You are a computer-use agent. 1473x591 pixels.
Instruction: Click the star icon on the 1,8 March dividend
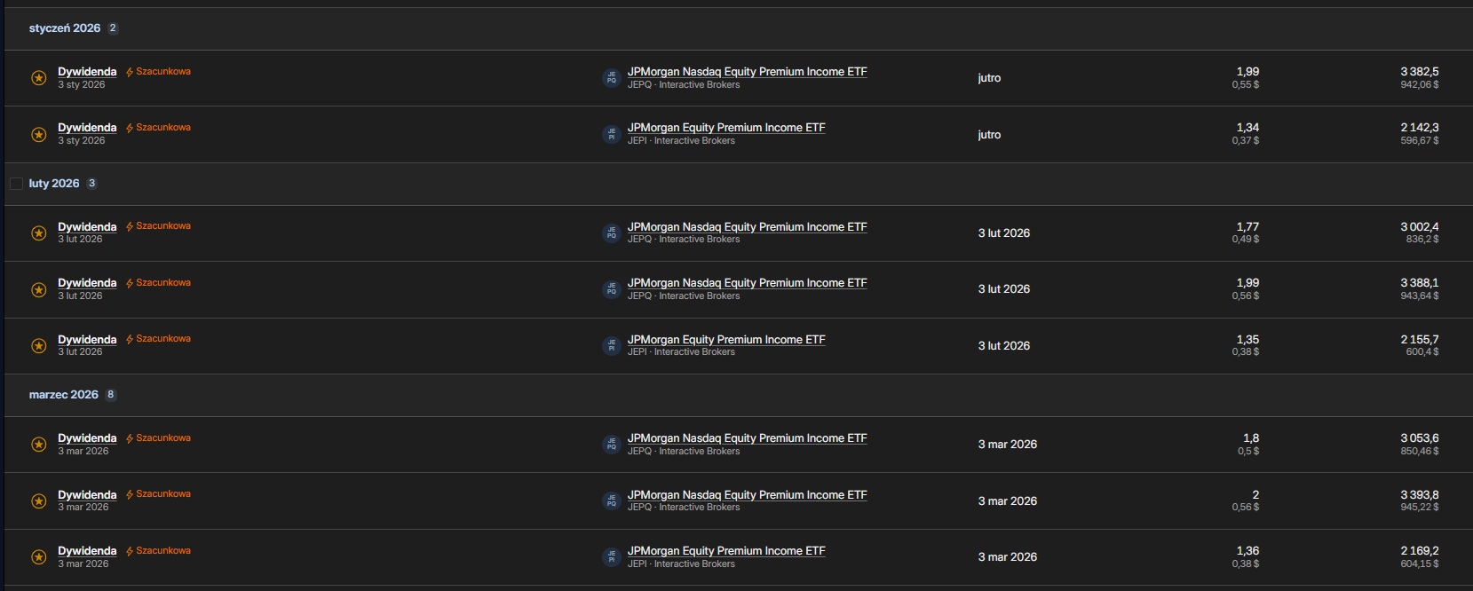tap(39, 445)
